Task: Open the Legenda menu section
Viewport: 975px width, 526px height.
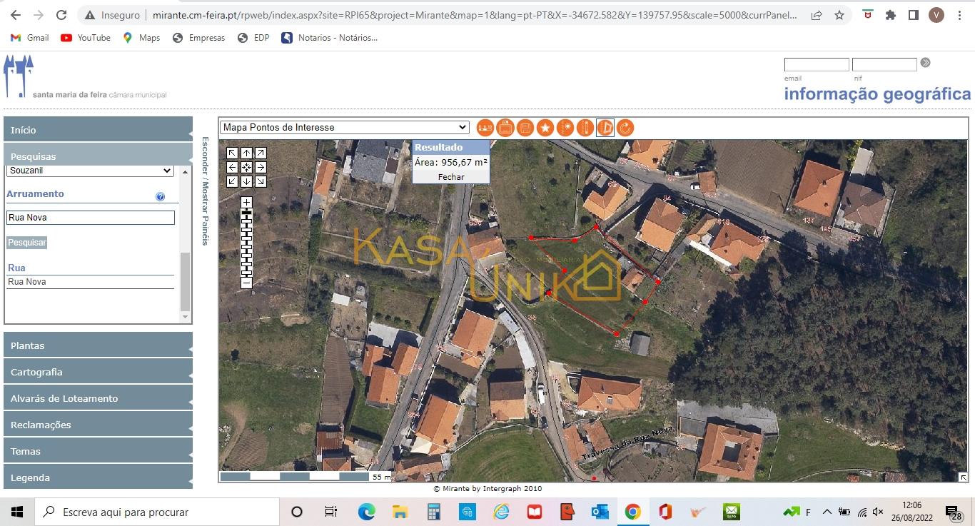Action: point(98,477)
